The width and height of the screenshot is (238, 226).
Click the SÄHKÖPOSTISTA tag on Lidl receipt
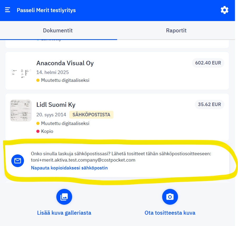coord(91,115)
